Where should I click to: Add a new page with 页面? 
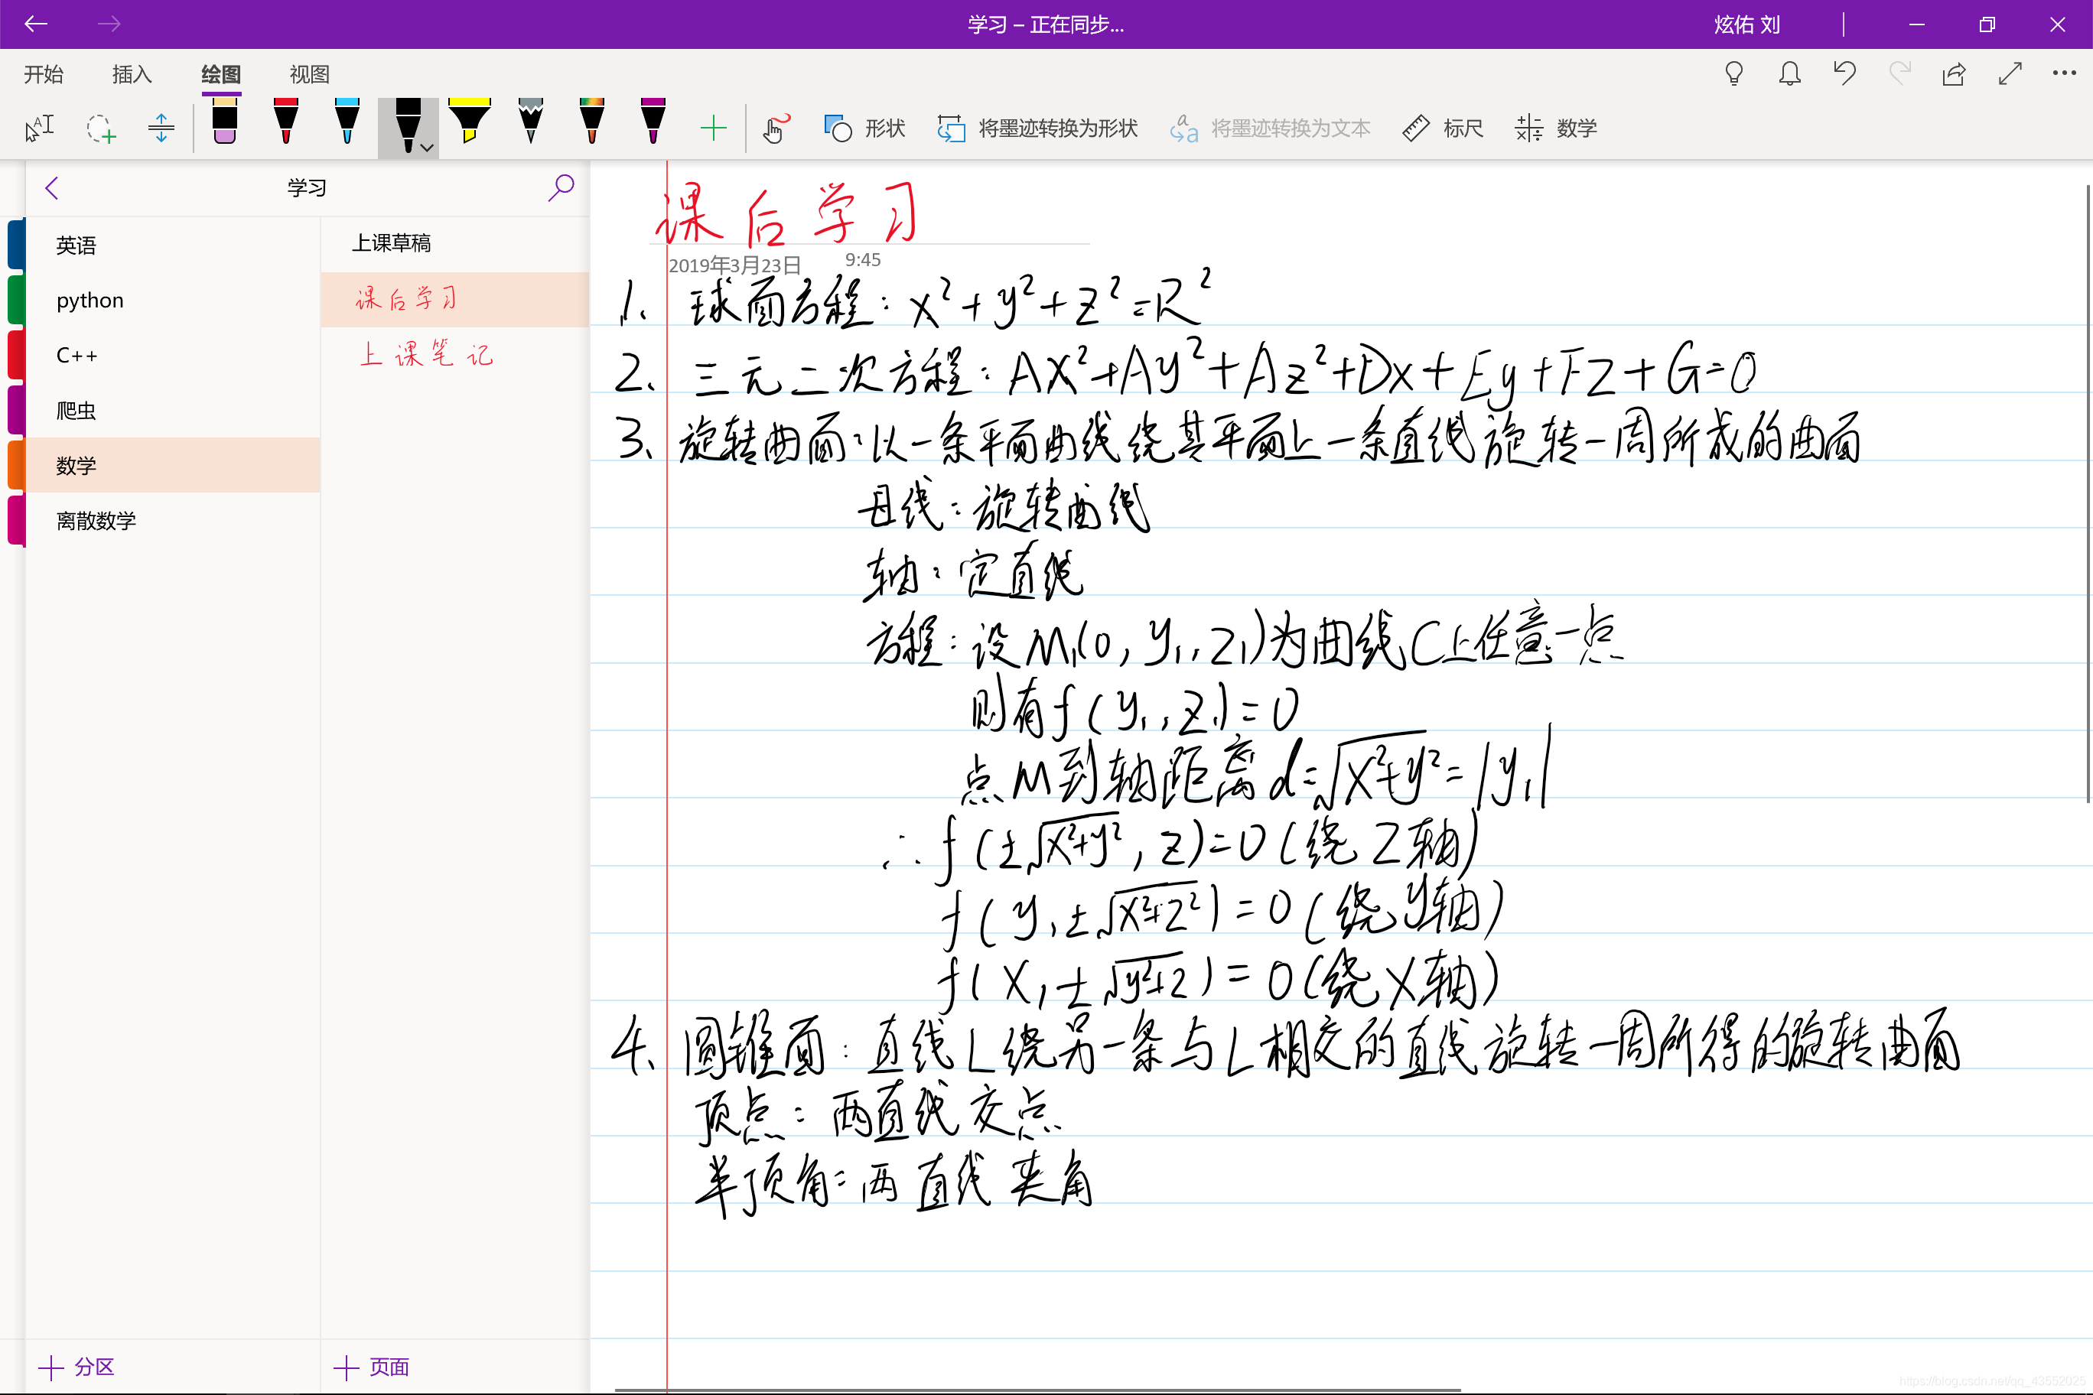coord(371,1367)
